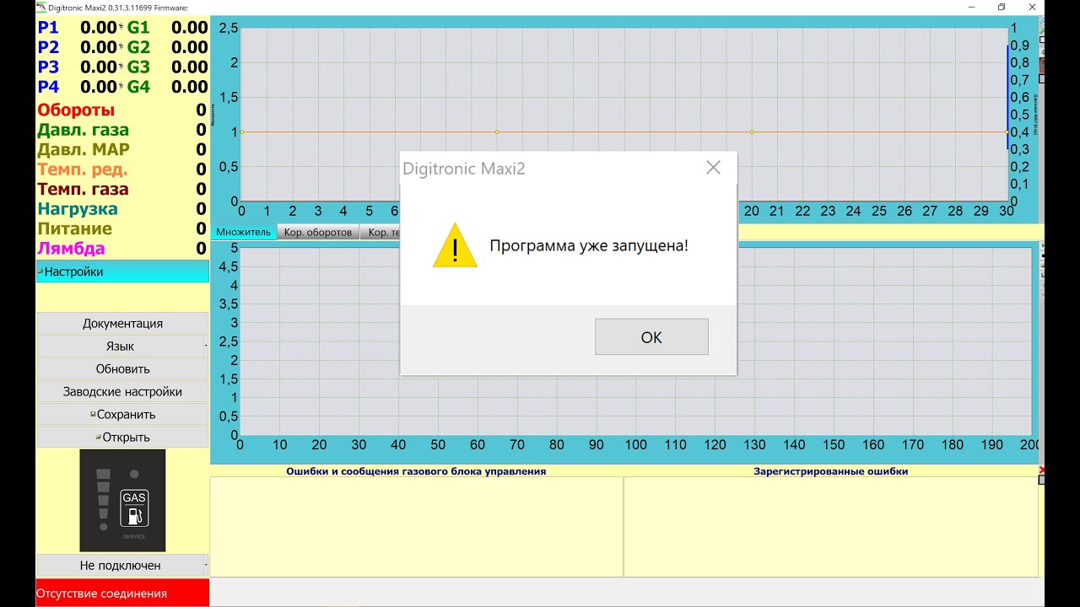Viewport: 1080px width, 607px height.
Task: Click the folder icon on Открыть button
Action: point(99,437)
